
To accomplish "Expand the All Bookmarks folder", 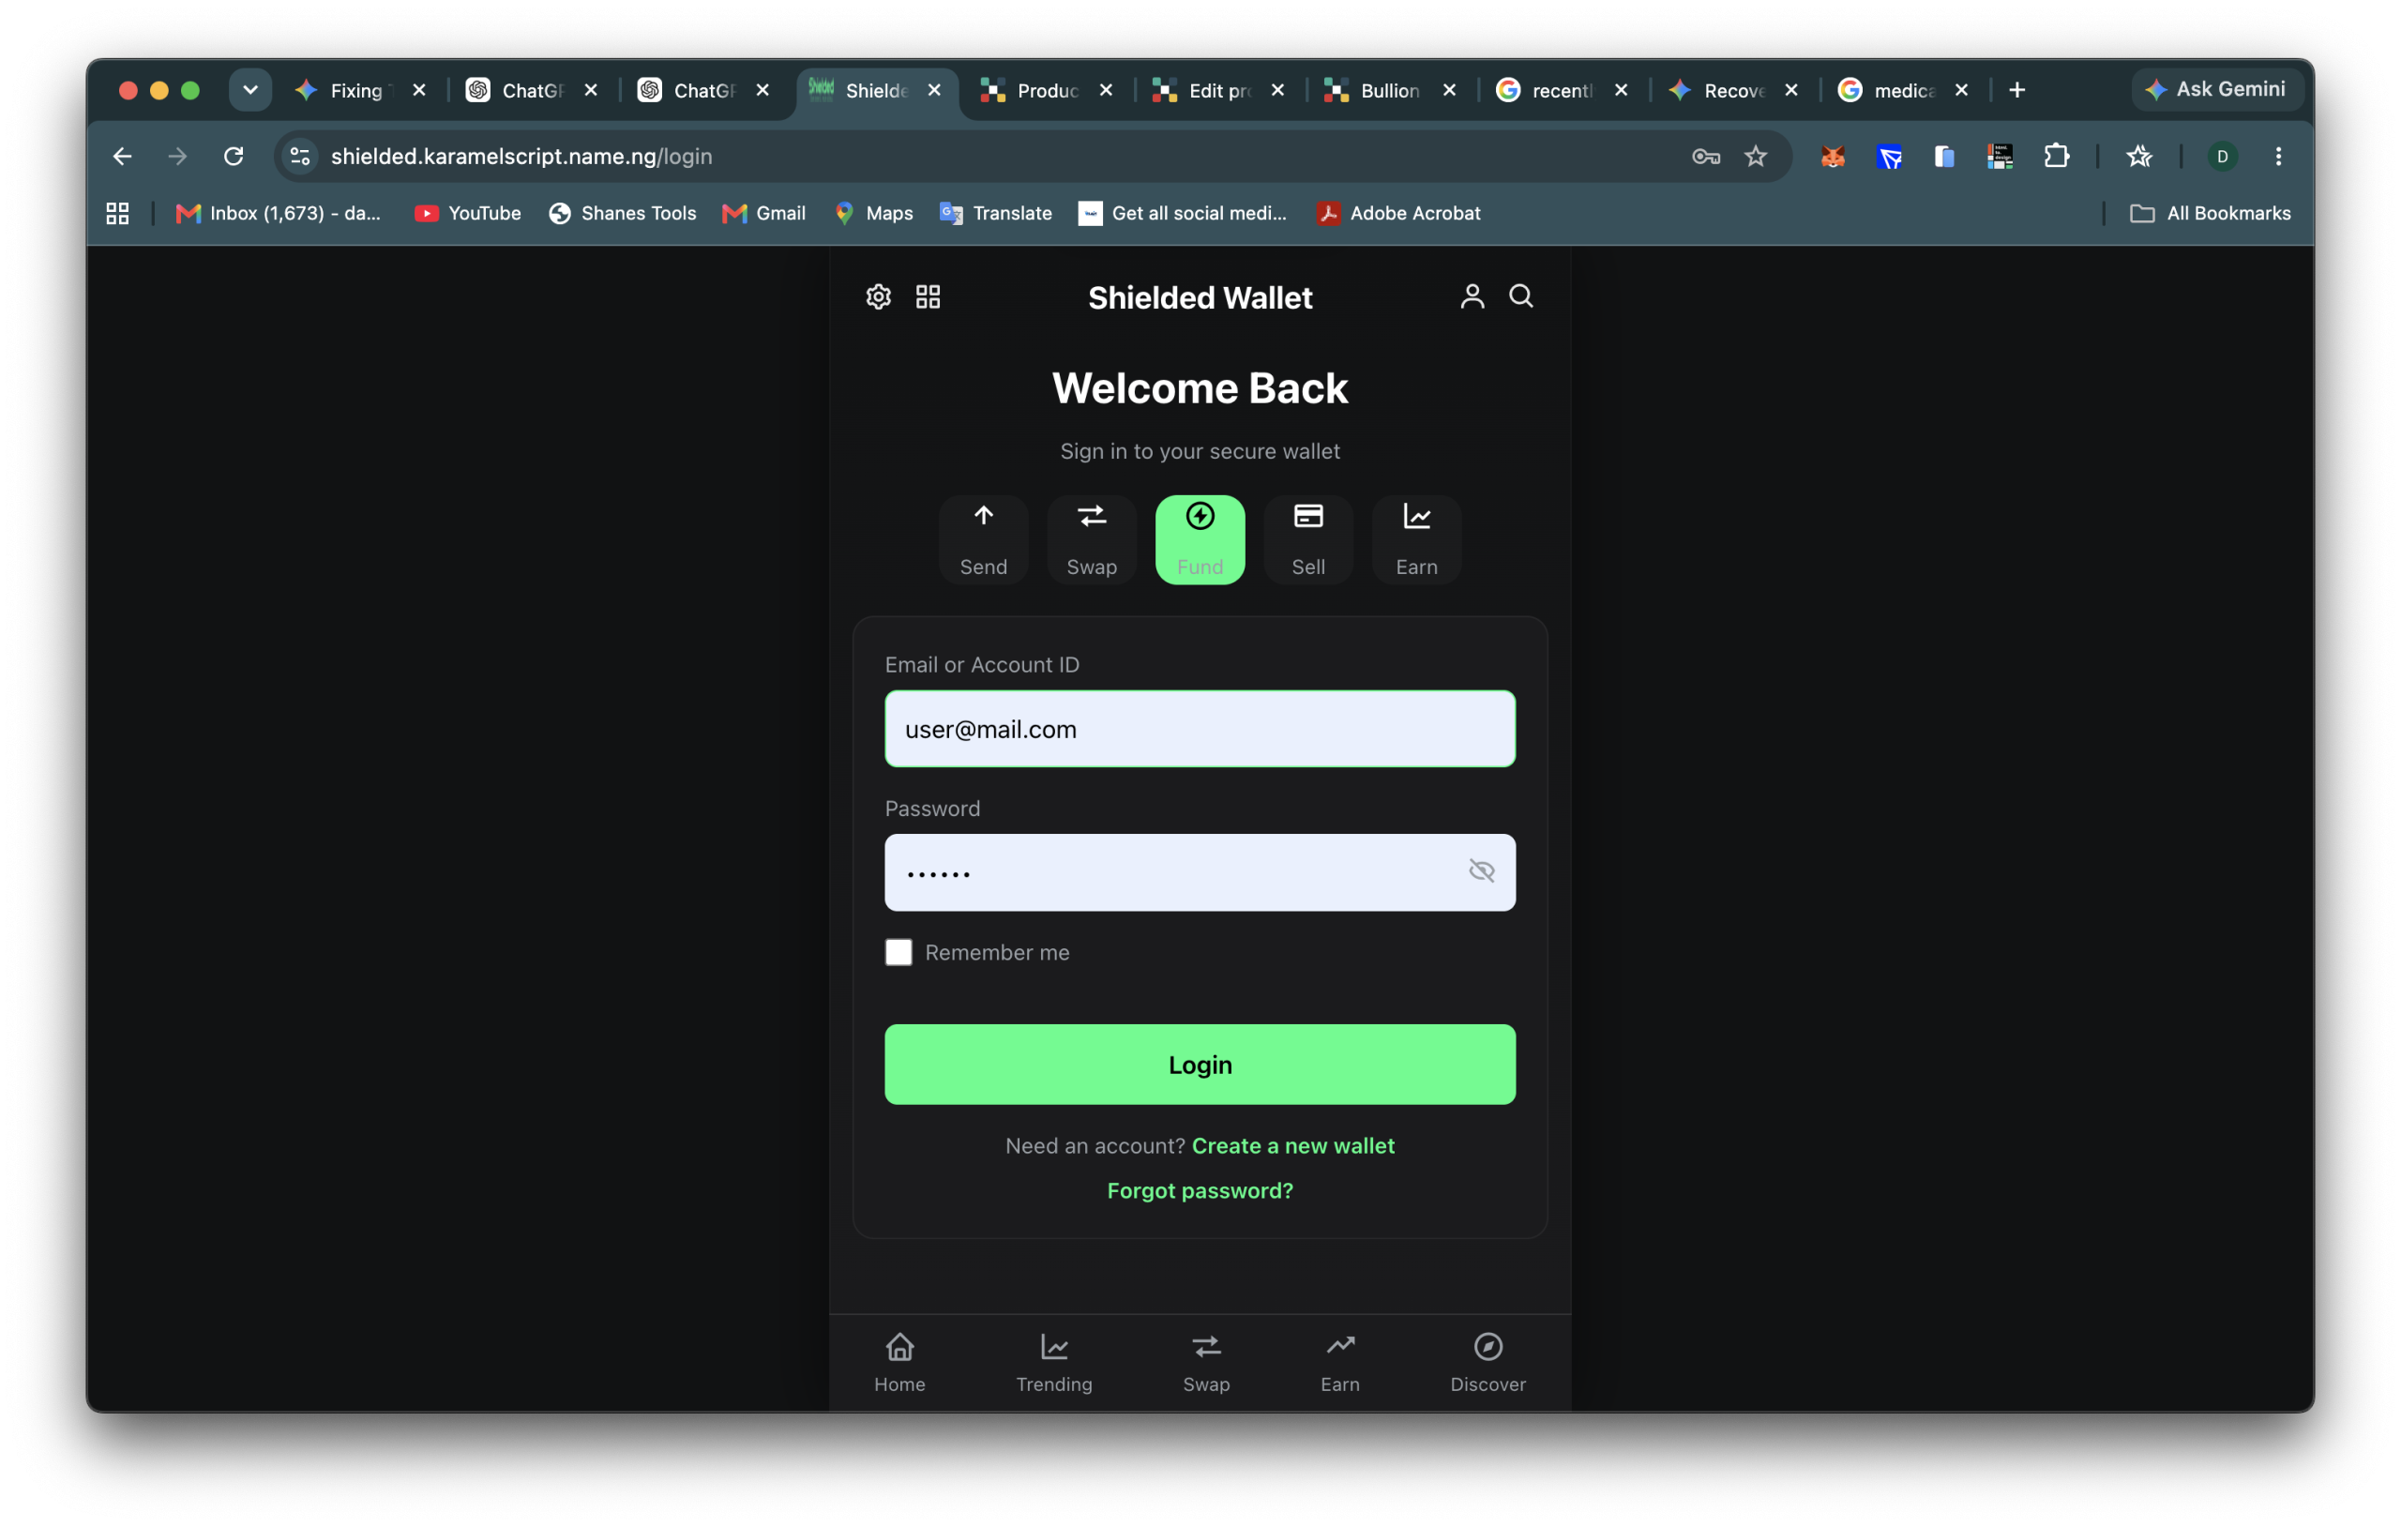I will click(x=2210, y=214).
